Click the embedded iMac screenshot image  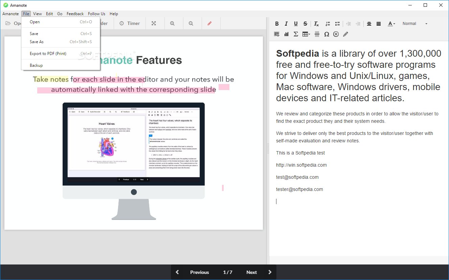click(x=134, y=161)
